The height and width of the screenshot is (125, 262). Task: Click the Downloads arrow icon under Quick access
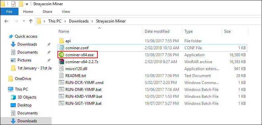[x=13, y=44]
